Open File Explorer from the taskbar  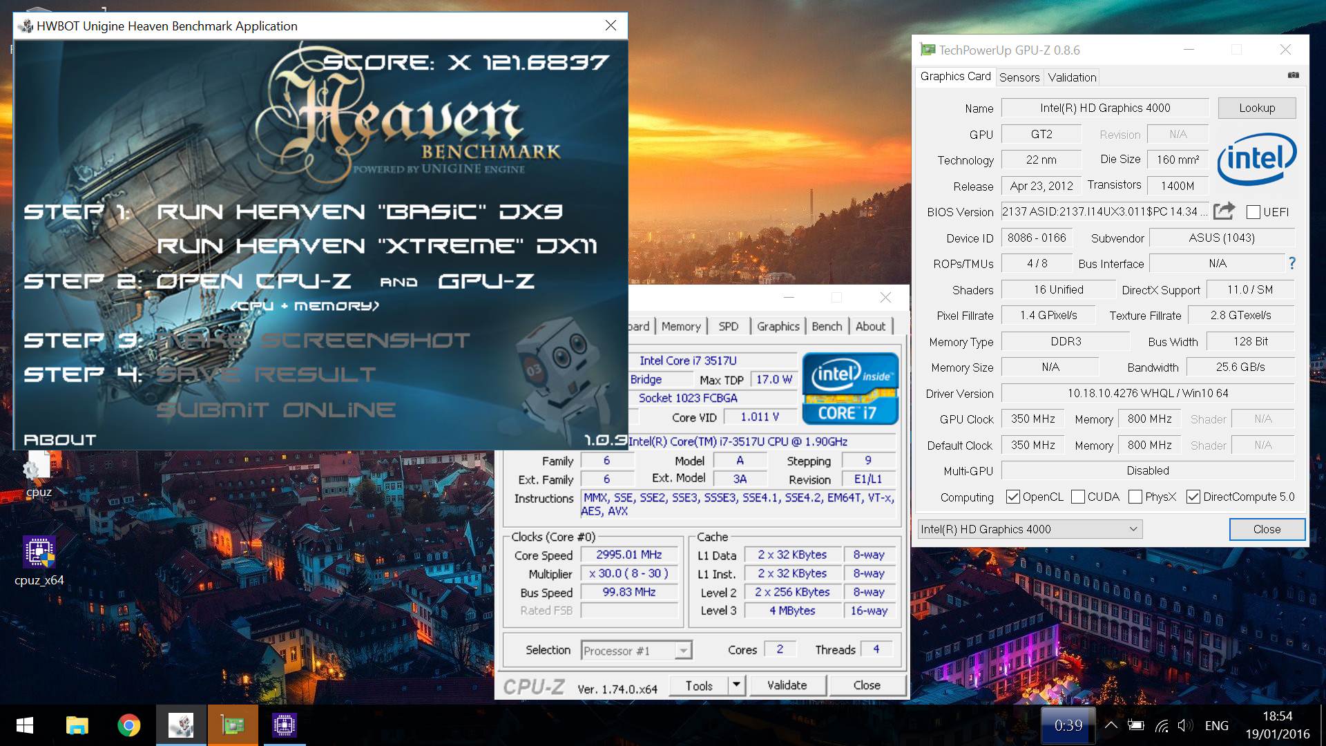coord(77,725)
